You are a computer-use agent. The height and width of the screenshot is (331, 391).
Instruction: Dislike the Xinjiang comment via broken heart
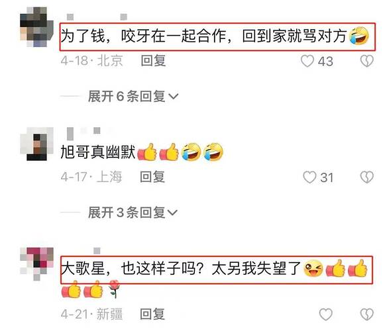[367, 314]
